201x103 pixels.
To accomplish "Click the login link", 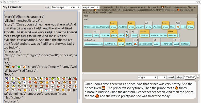I will point(47,8).
